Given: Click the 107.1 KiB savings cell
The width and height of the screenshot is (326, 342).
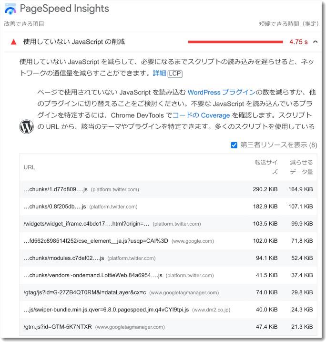Looking at the screenshot, I should pyautogui.click(x=301, y=207).
